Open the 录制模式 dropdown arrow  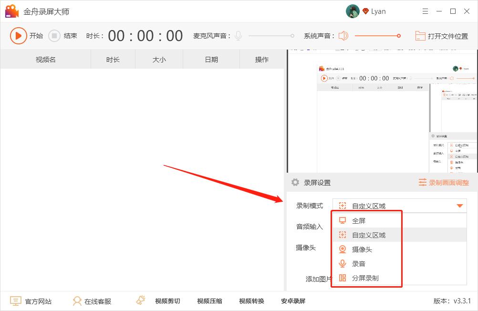[460, 206]
